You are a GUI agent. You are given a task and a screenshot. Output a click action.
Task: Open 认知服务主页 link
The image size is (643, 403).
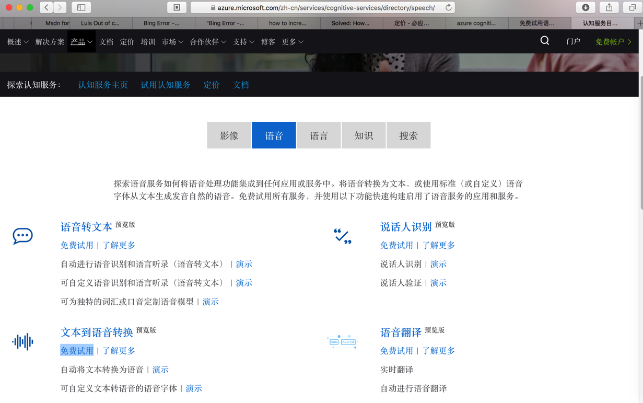point(103,85)
